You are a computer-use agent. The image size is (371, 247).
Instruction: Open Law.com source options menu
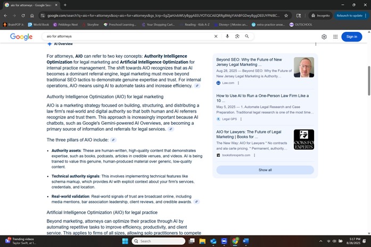pyautogui.click(x=238, y=83)
